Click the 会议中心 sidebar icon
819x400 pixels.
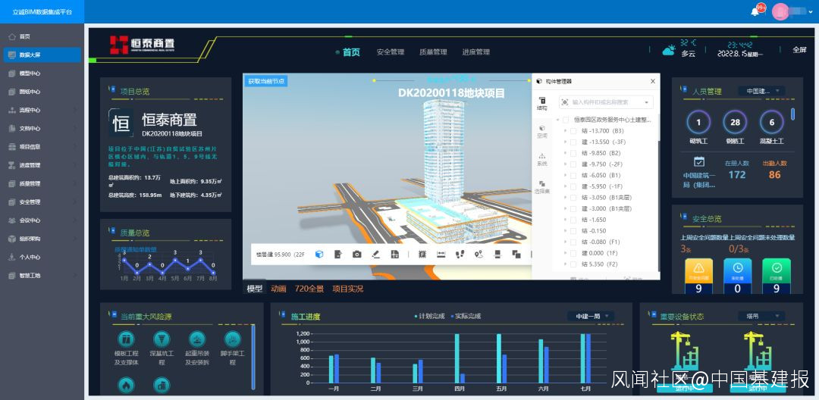(11, 220)
